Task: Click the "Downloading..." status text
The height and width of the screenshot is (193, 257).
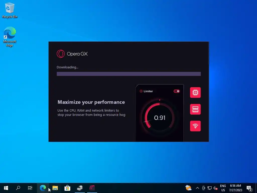Action: click(x=68, y=67)
